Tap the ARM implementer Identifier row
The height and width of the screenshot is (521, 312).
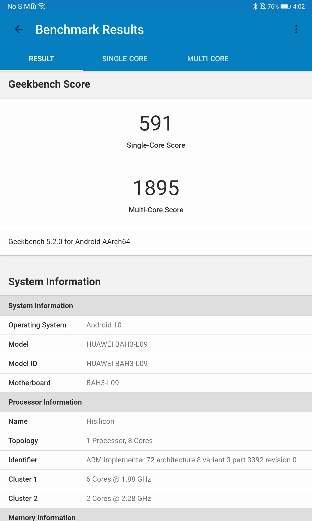click(156, 460)
